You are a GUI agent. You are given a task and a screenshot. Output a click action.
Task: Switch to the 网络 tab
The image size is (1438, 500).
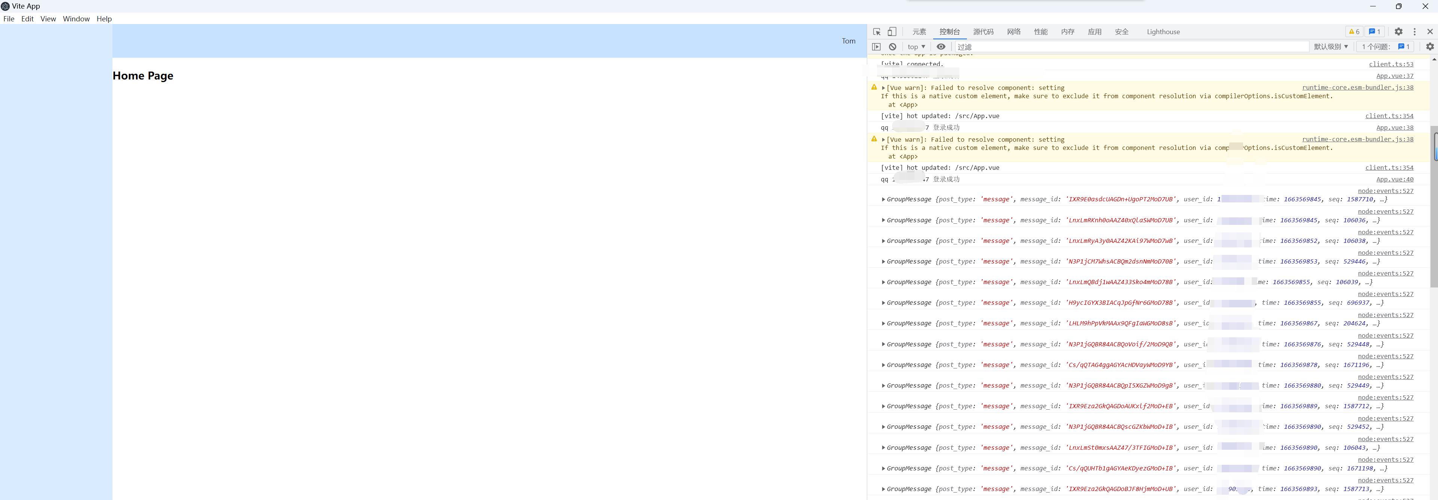coord(1013,32)
